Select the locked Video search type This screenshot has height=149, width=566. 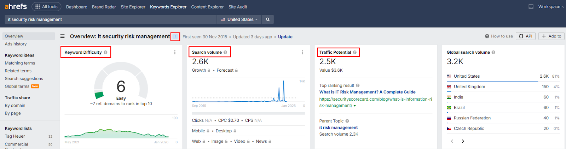tap(242, 141)
